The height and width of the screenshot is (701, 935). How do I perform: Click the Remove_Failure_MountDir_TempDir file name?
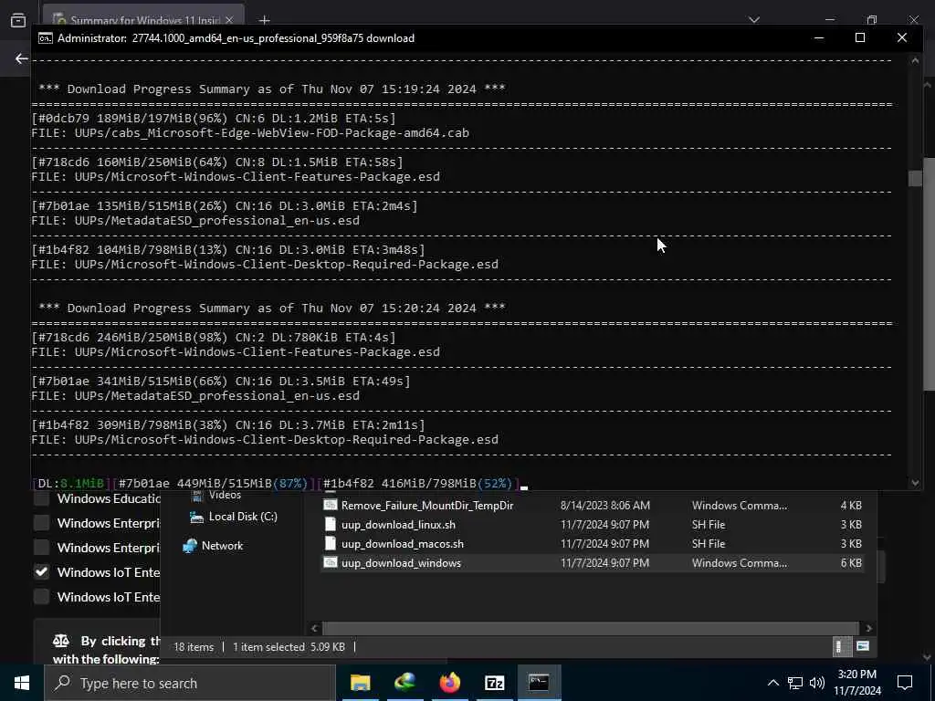click(x=427, y=506)
